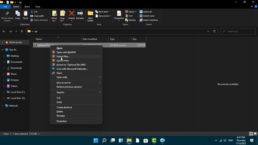Click the Search op field
The height and width of the screenshot is (145, 258).
tap(238, 31)
